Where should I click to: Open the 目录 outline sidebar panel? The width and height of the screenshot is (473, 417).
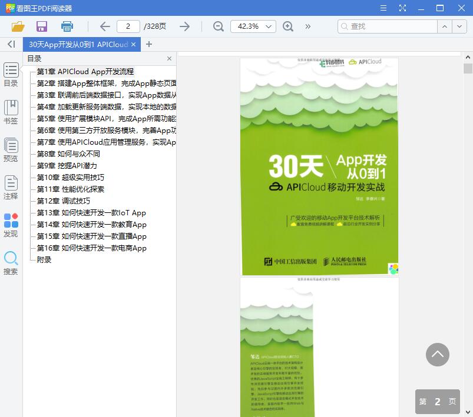tap(11, 75)
